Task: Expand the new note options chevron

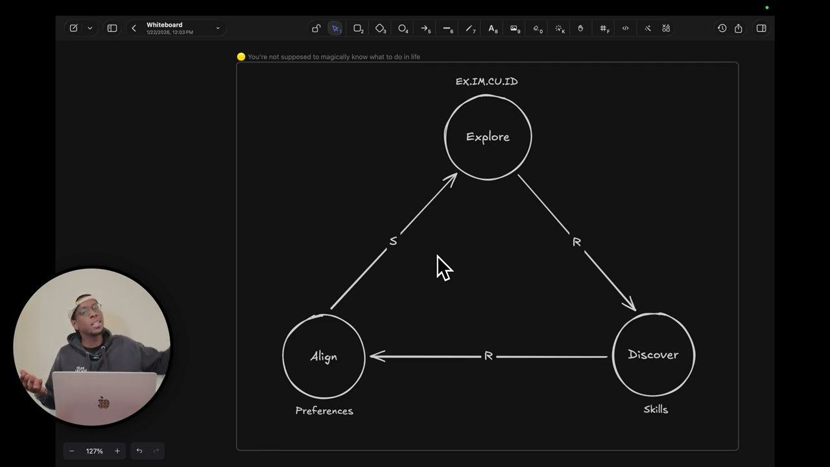Action: (89, 29)
